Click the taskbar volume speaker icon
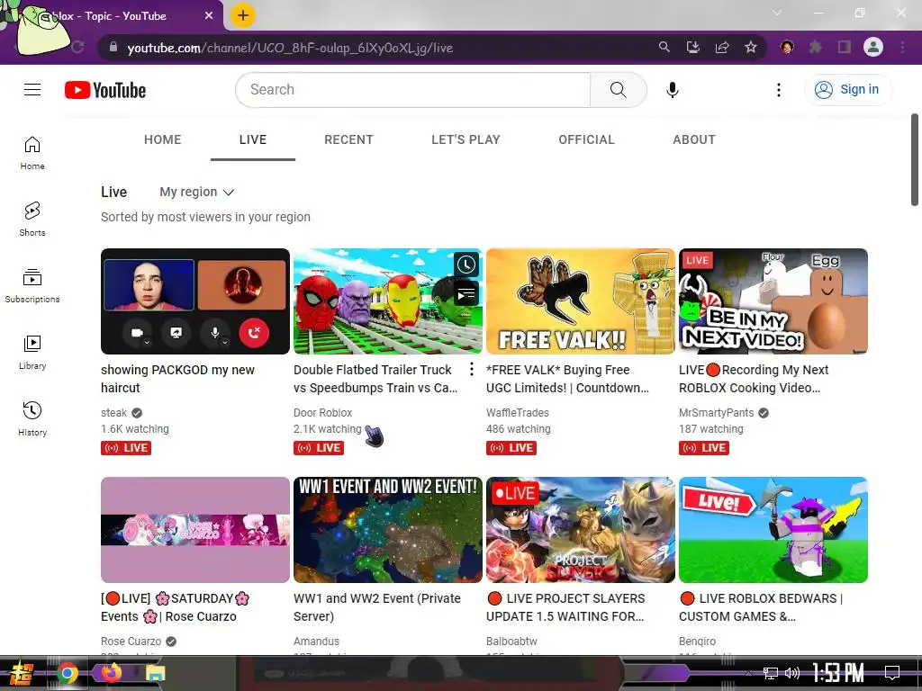This screenshot has height=691, width=922. point(792,673)
